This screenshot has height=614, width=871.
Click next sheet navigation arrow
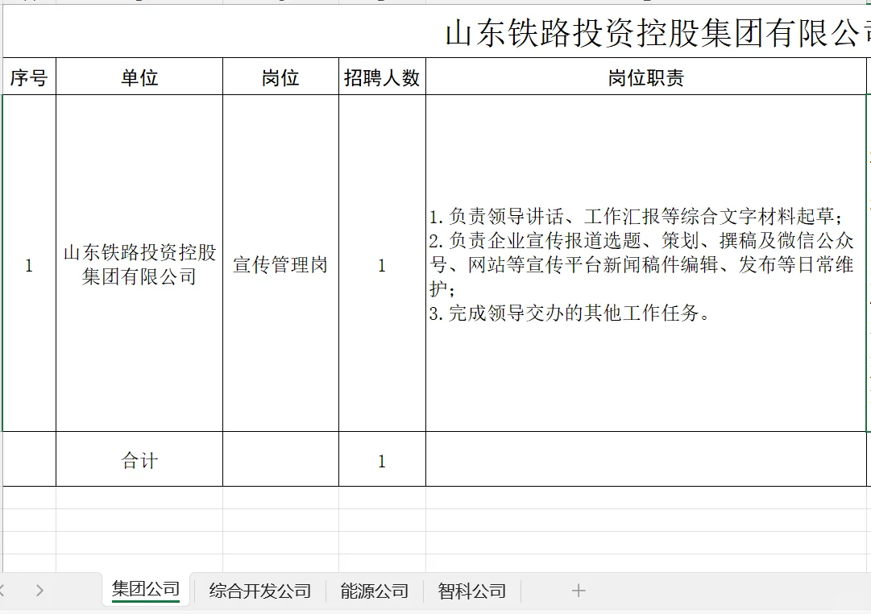click(x=39, y=591)
